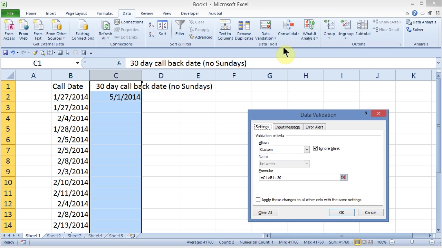
Task: Select column D header
Action: [161, 75]
